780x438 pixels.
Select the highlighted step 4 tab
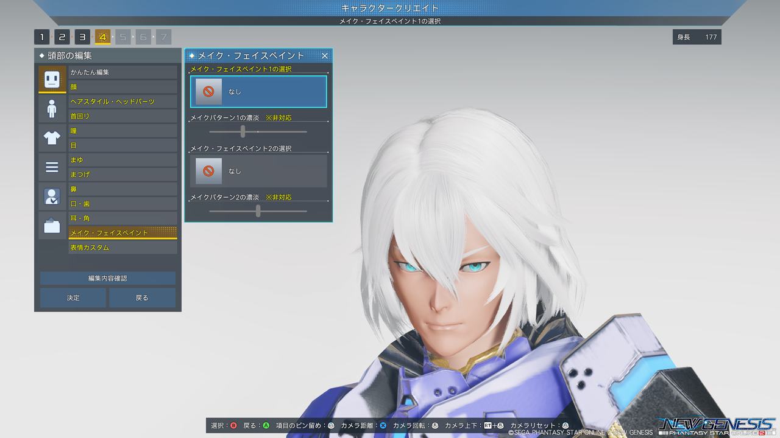click(102, 37)
